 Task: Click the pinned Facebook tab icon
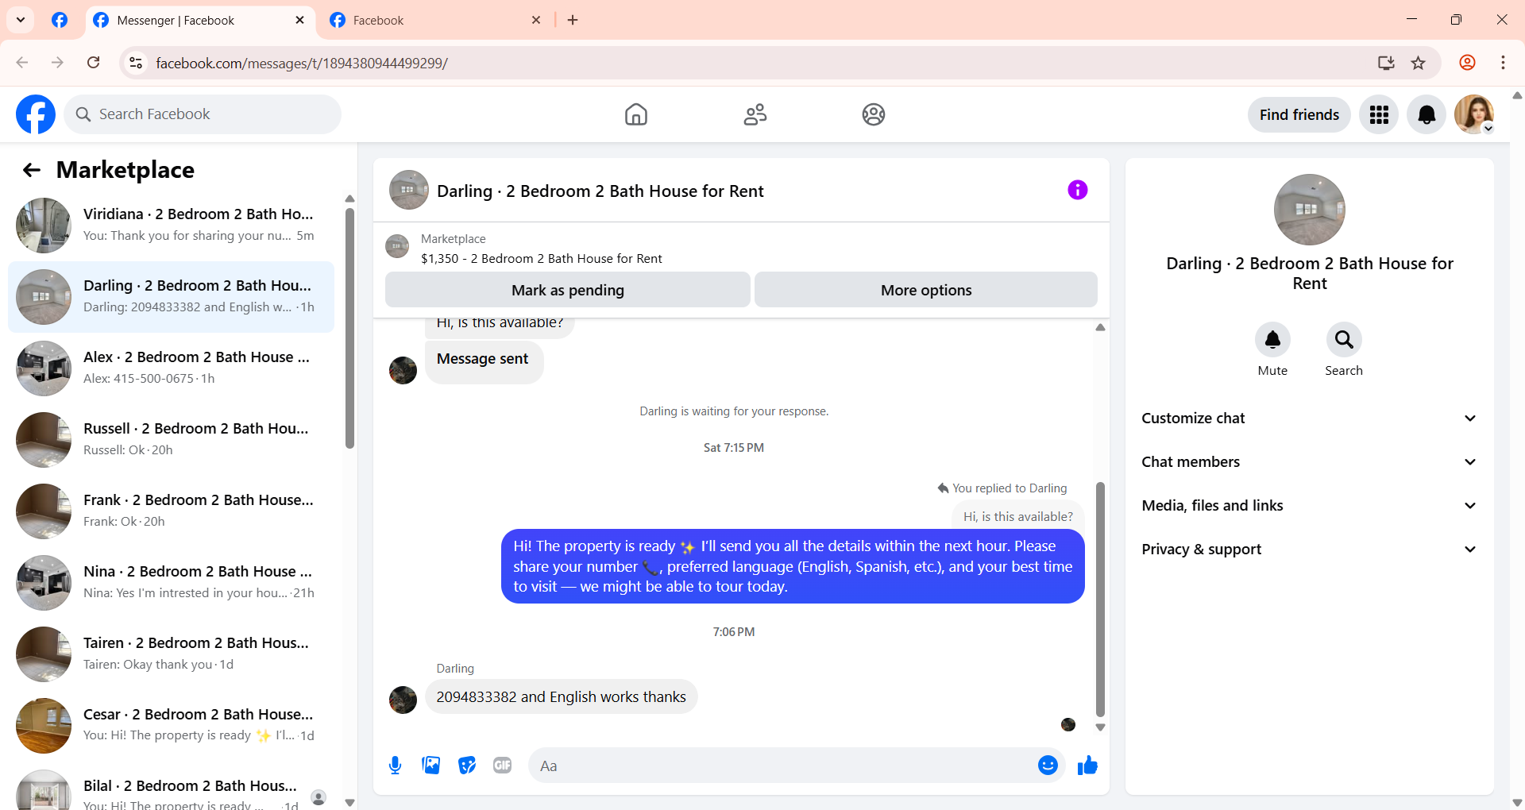[x=60, y=20]
